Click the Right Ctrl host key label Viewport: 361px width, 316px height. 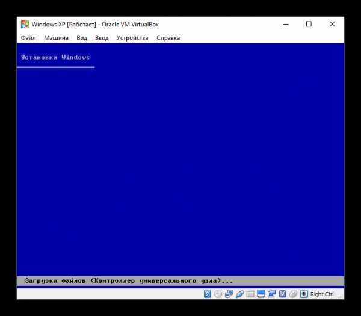pos(322,294)
